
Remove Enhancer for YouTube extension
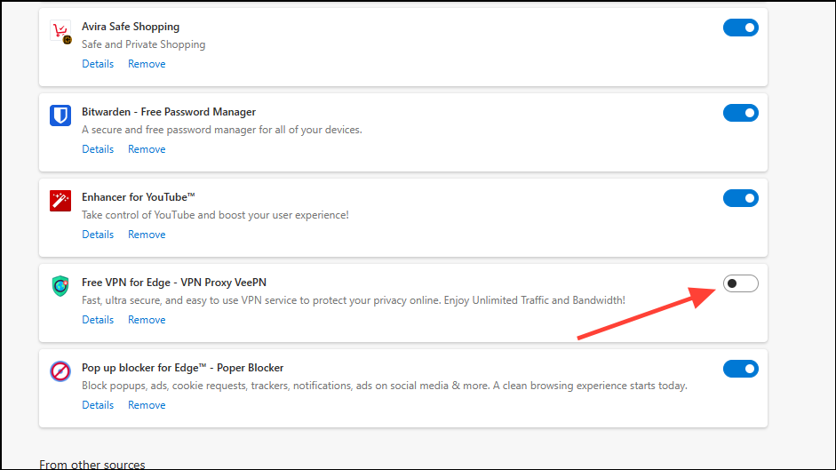coord(147,235)
